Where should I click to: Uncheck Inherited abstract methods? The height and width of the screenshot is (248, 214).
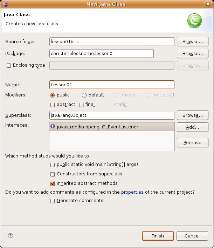(53, 183)
